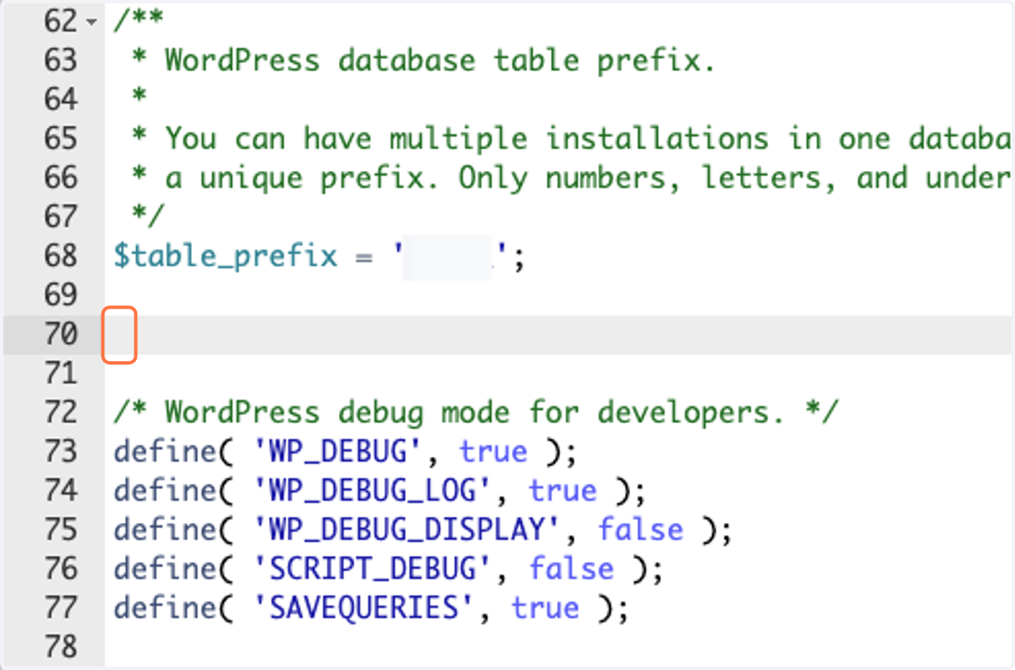
Task: Collapse the comment block at line 62
Action: (x=92, y=21)
